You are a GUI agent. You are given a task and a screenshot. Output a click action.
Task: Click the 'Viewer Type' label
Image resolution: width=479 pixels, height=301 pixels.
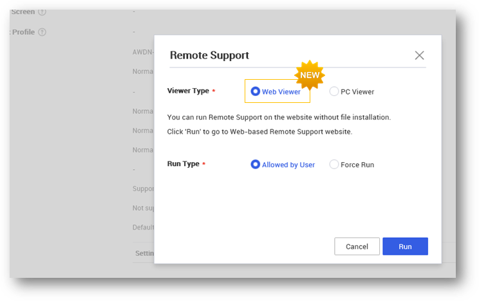[188, 91]
